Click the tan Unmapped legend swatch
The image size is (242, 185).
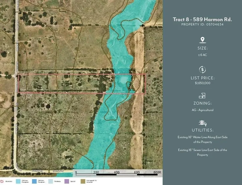coord(83,182)
